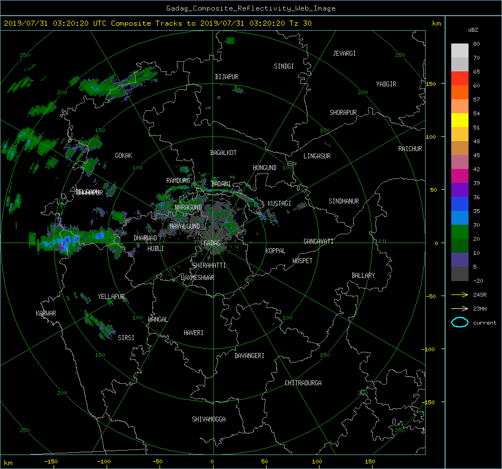Select the LINGASUR town label
The image size is (502, 469).
(317, 156)
